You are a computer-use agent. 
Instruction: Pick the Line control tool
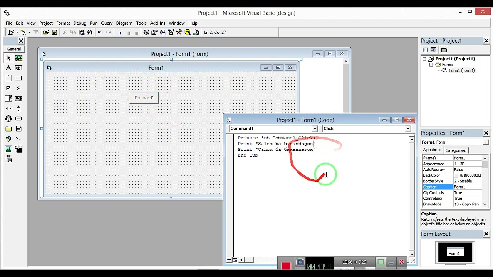tap(18, 139)
